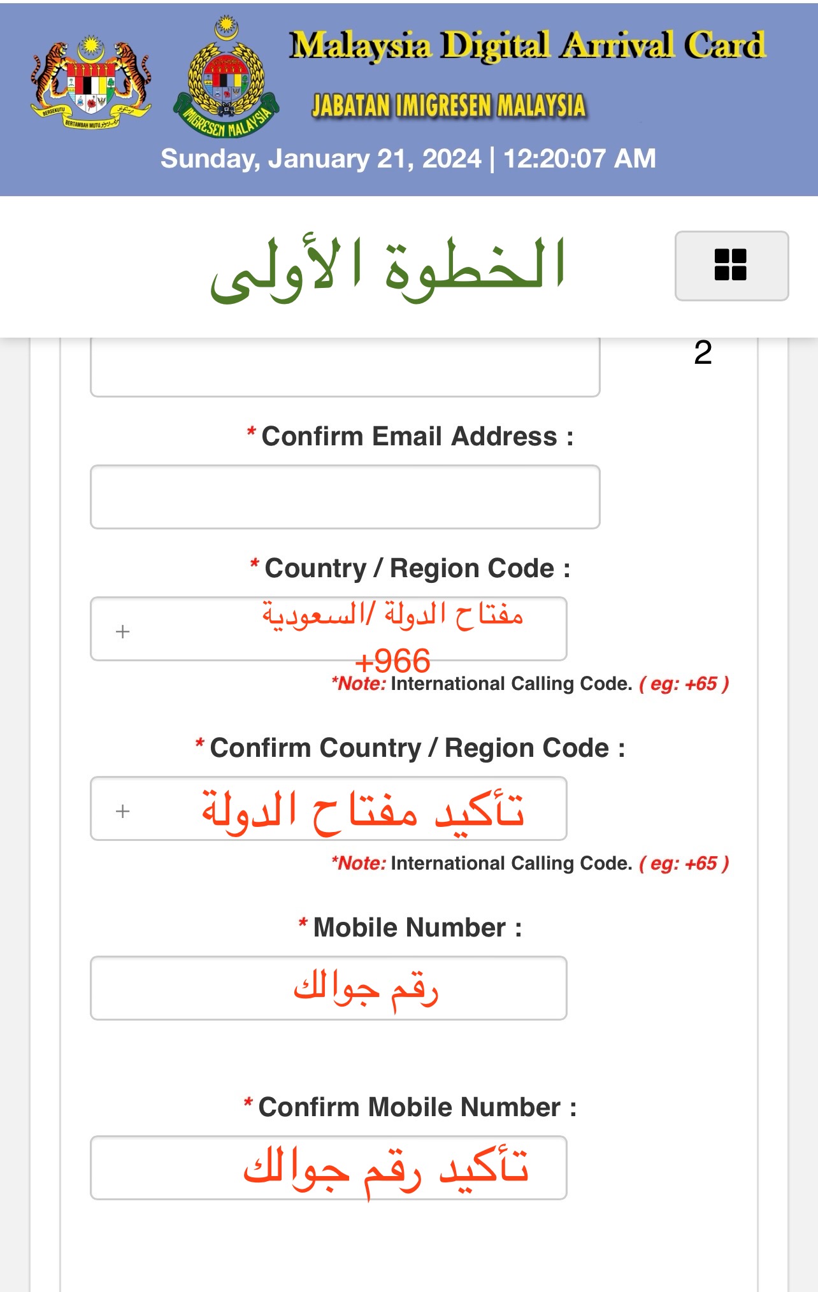Click the calling code note below Confirm Country field
This screenshot has height=1292, width=818.
coord(530,864)
